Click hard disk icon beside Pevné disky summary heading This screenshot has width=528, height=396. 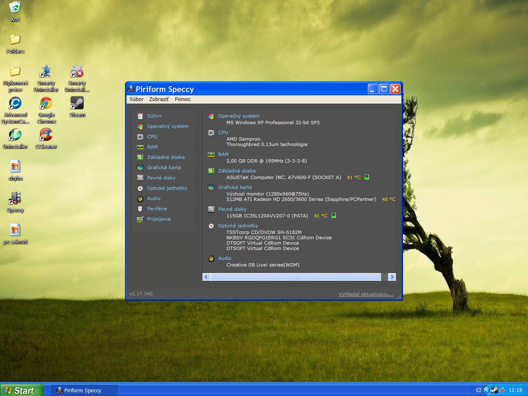(211, 209)
